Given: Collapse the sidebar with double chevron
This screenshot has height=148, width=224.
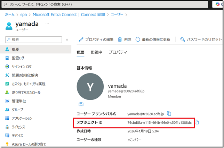Looking at the screenshot, I should point(67,40).
